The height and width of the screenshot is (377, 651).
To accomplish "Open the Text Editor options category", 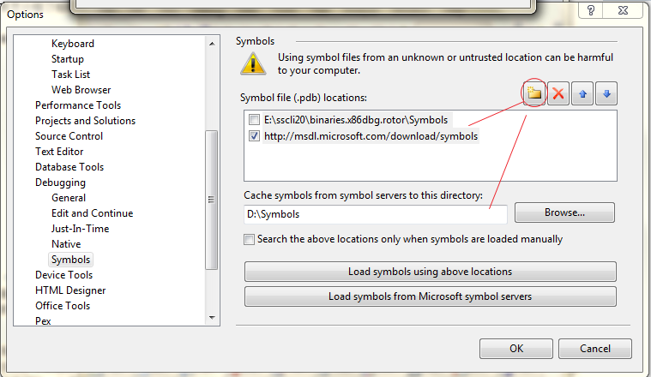I will click(59, 152).
